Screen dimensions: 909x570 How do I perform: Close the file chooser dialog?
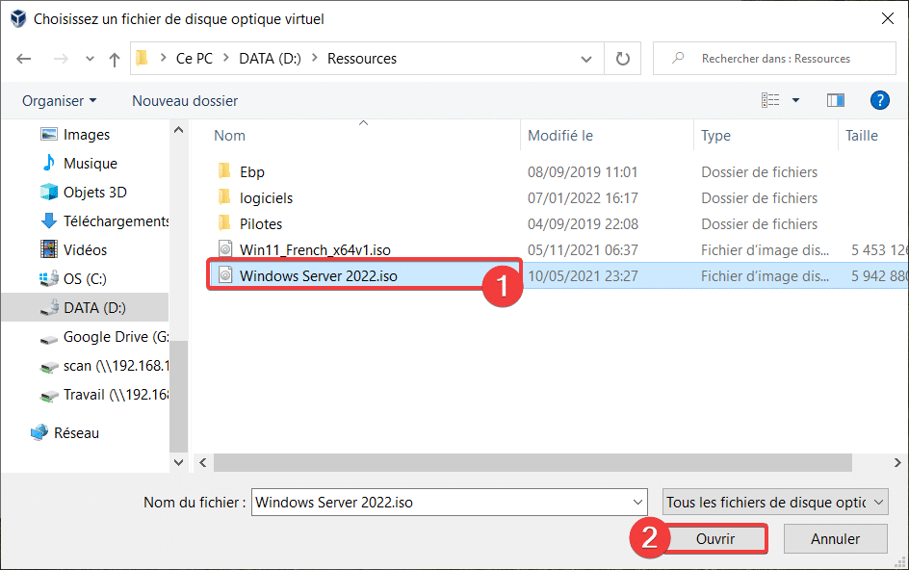[887, 18]
